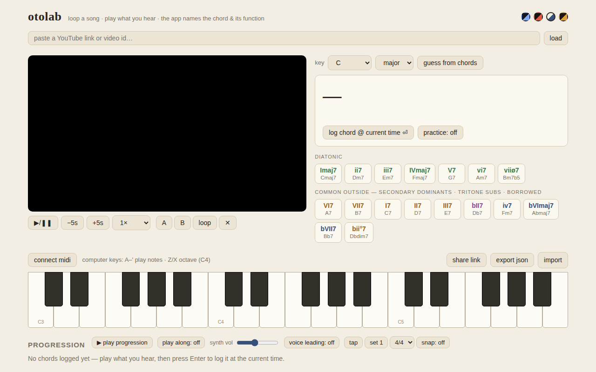Select the IVmaj7 Fmaj7 chord

tap(420, 173)
